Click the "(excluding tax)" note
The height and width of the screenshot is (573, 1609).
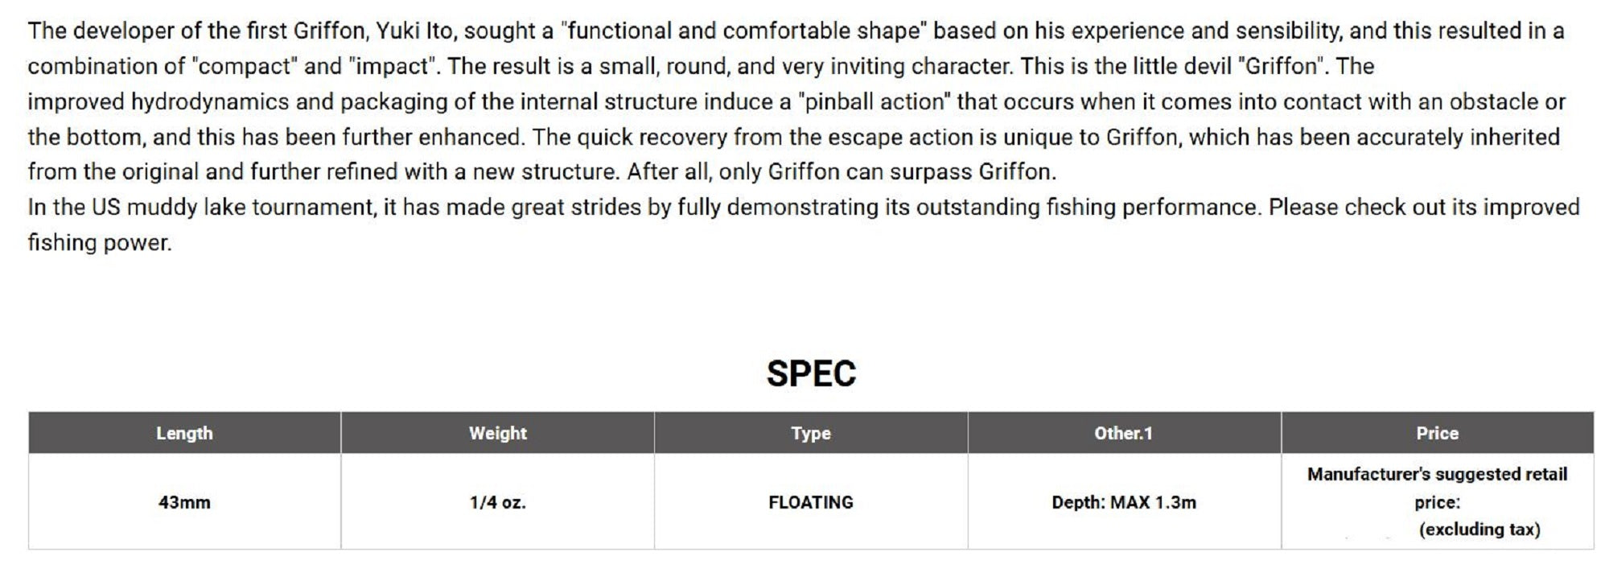click(1479, 529)
